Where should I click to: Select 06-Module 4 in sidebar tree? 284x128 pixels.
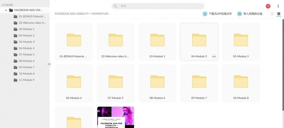pos(25,48)
